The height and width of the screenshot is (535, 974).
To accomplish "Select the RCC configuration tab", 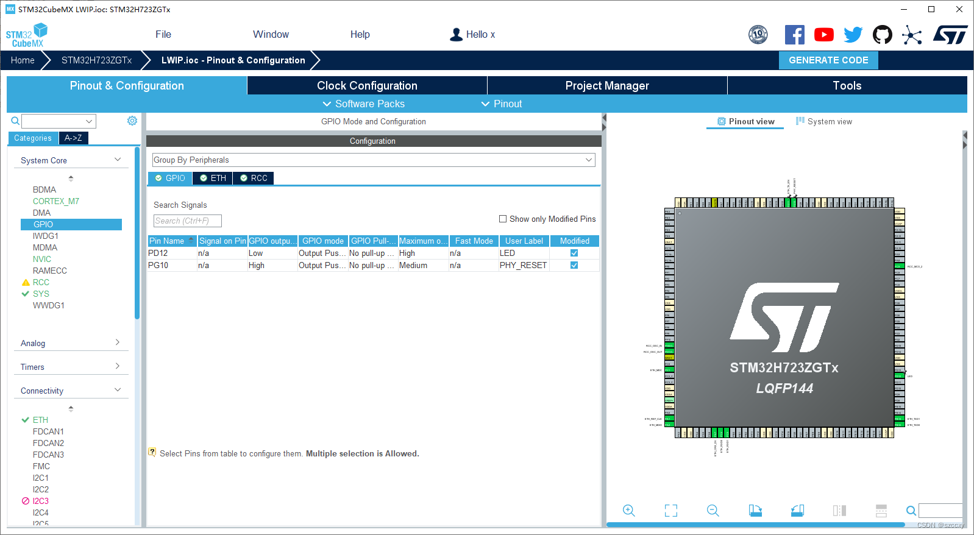I will 254,178.
